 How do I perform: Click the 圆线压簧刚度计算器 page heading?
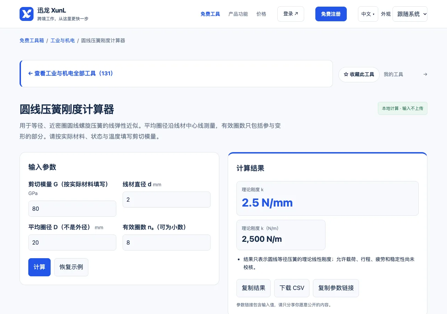[x=67, y=110]
